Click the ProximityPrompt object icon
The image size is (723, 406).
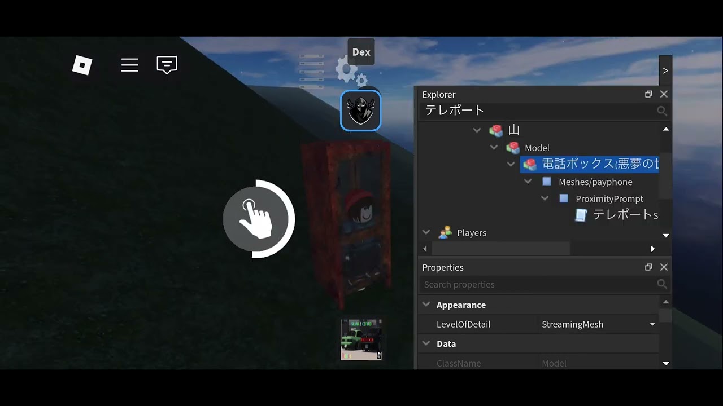564,198
